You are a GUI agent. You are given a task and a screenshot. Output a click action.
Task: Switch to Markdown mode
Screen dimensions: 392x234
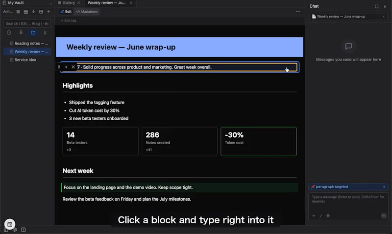click(x=87, y=11)
